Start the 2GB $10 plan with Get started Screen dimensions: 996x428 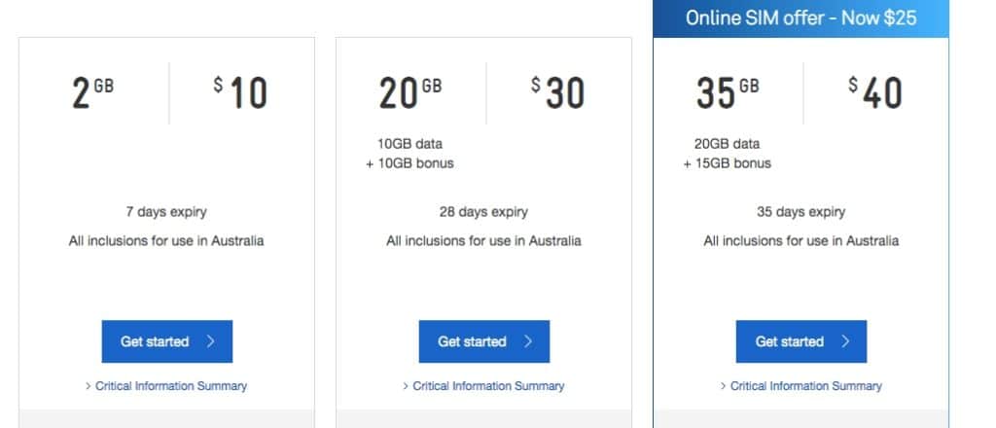point(167,341)
